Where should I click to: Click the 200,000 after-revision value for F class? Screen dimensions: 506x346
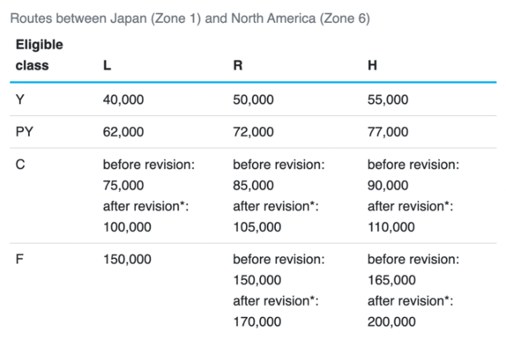click(x=391, y=322)
